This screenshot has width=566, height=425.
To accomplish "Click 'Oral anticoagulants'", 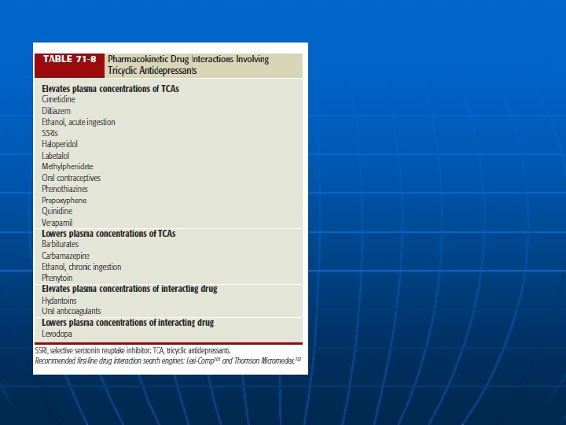I will click(x=72, y=311).
